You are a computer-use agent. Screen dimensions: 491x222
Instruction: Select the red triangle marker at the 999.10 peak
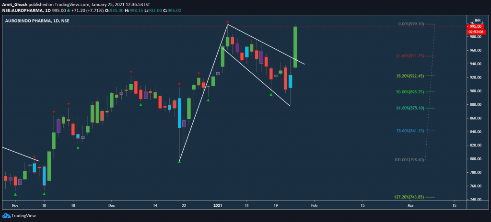[227, 22]
